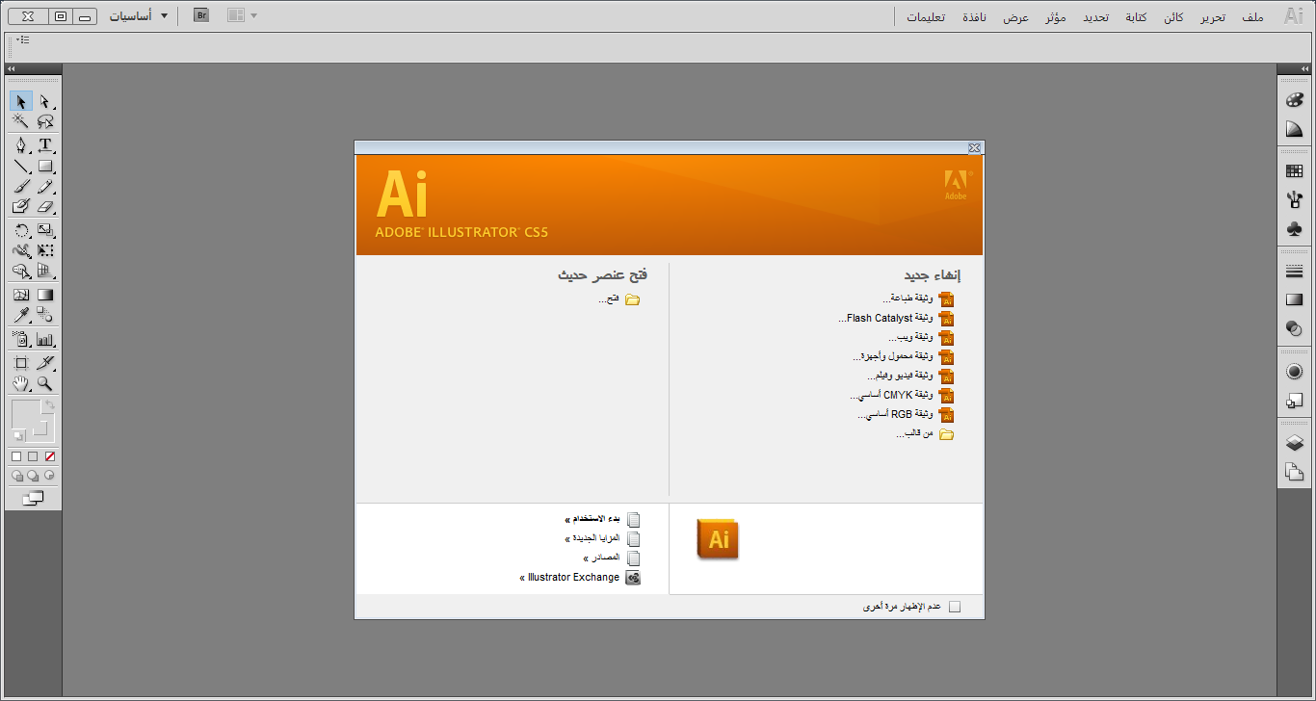Viewport: 1316px width, 701px height.
Task: Open the Swatches panel
Action: [1295, 171]
